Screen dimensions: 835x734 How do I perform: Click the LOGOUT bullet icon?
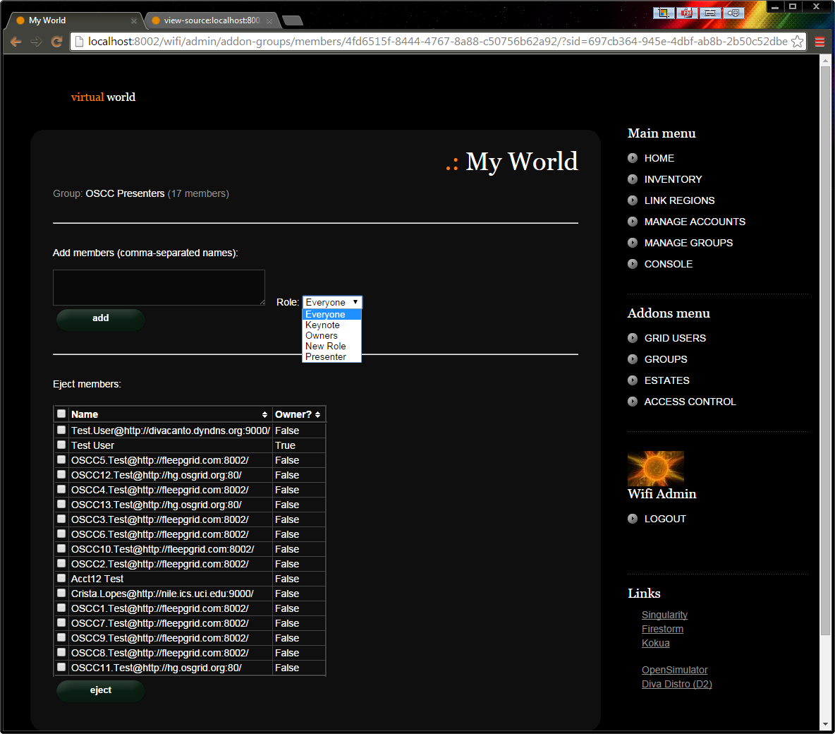pos(632,519)
